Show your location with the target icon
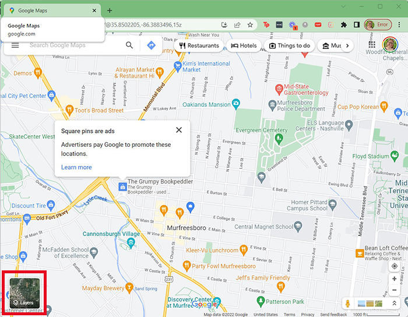The image size is (408, 317). click(394, 266)
